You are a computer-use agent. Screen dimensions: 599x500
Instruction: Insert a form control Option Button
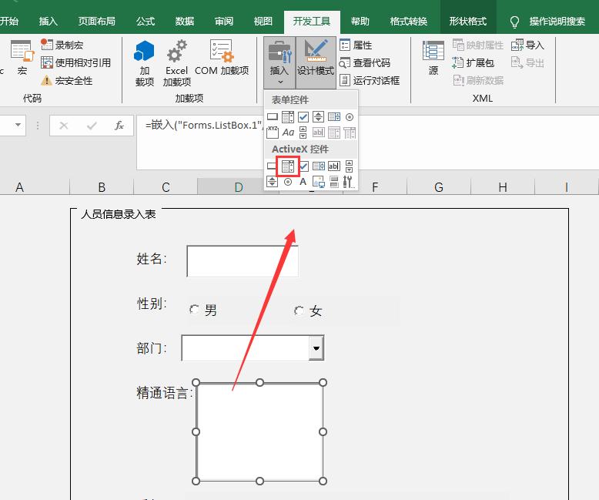click(x=350, y=117)
